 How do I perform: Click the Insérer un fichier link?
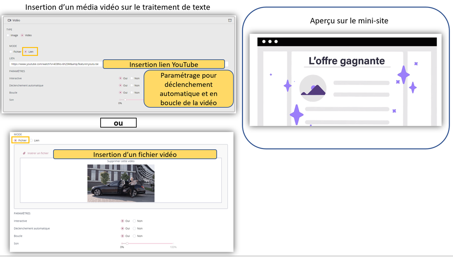tap(38, 153)
